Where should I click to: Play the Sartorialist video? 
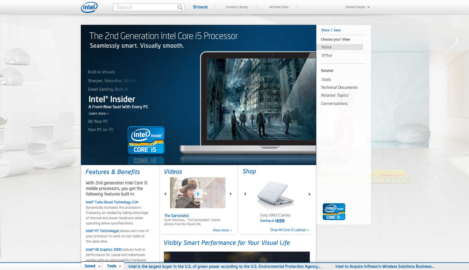[x=198, y=194]
